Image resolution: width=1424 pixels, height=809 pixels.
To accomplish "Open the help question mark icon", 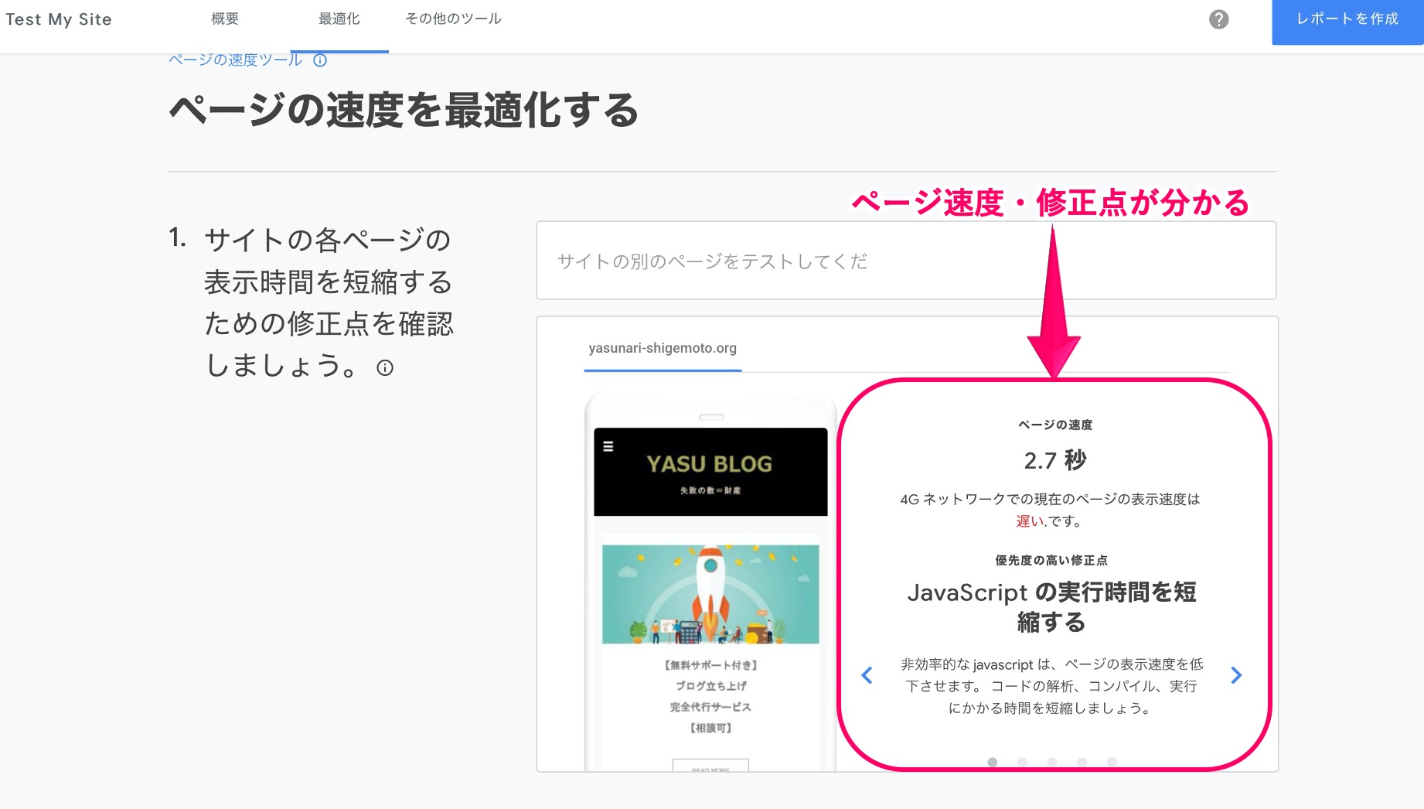I will point(1218,19).
